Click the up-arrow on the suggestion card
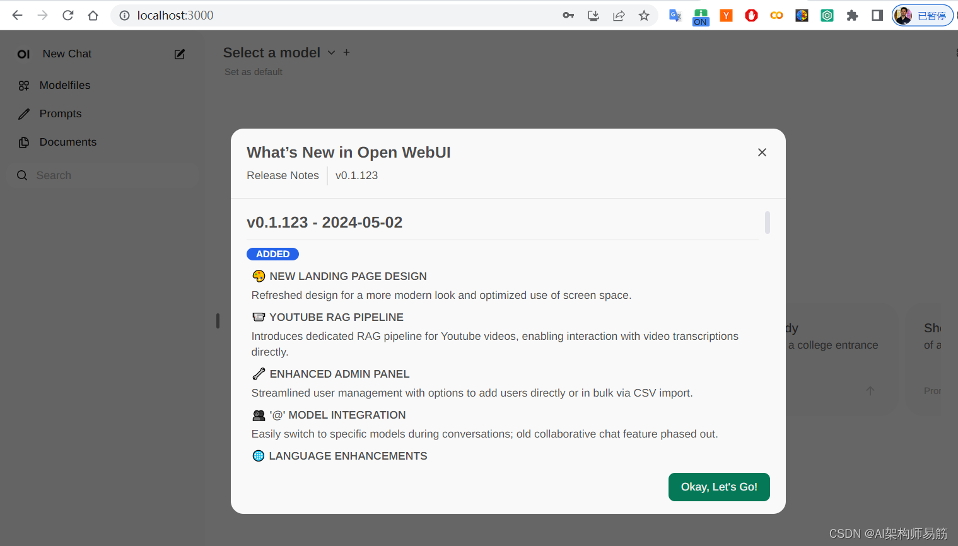Screen dimensions: 958x546 point(870,391)
